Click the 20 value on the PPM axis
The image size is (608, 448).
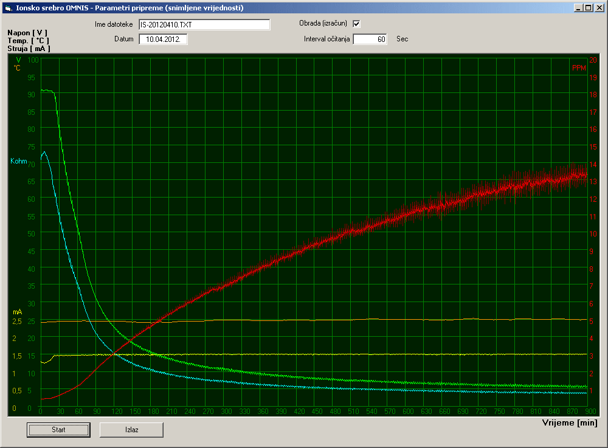tap(593, 60)
